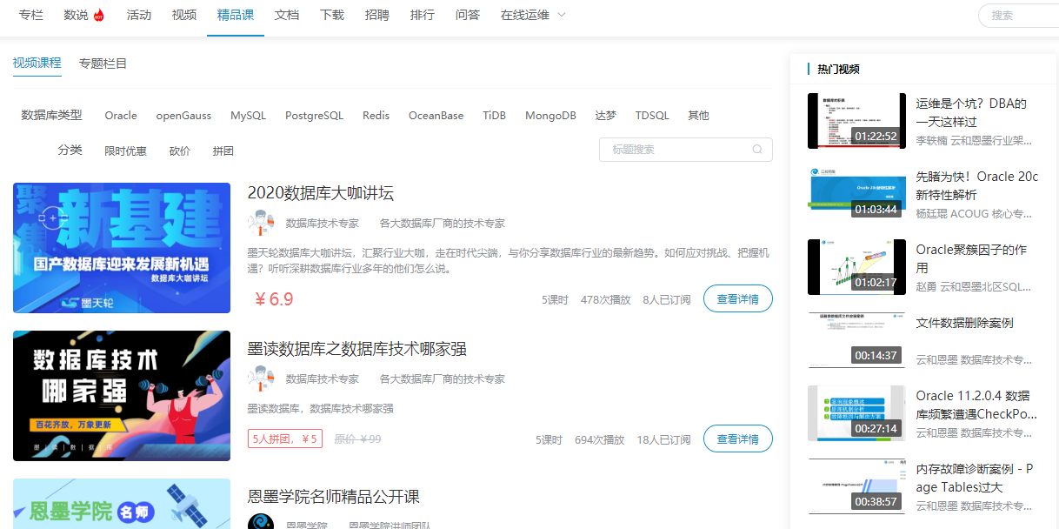The image size is (1059, 529).
Task: Toggle the 拼团 category filter
Action: point(223,150)
